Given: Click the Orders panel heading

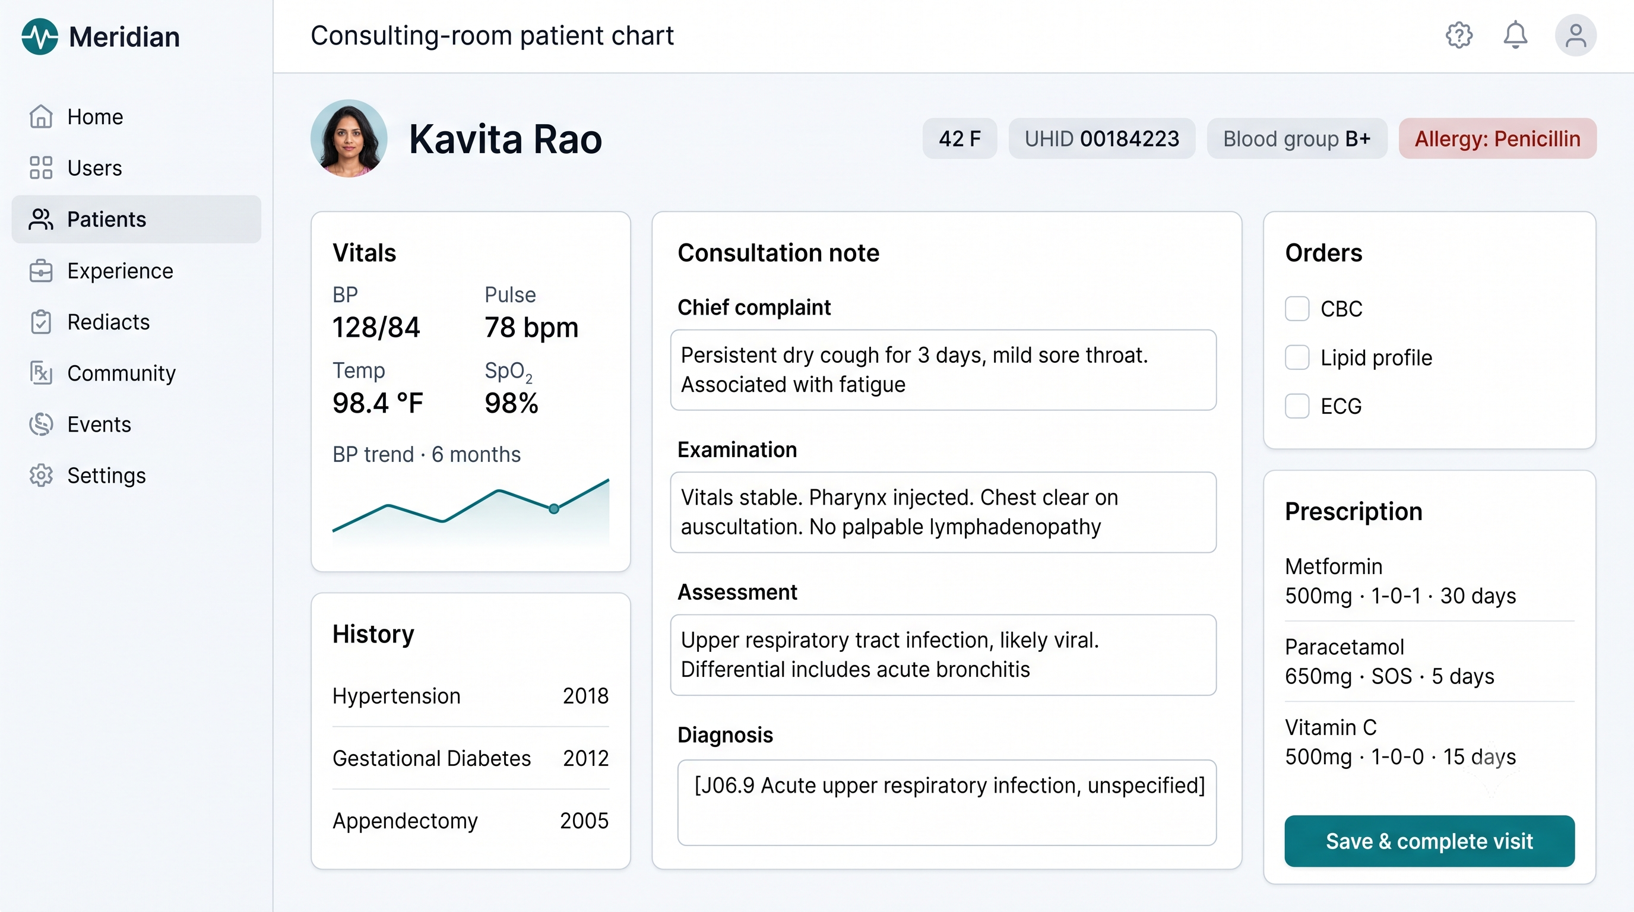Looking at the screenshot, I should [1324, 253].
